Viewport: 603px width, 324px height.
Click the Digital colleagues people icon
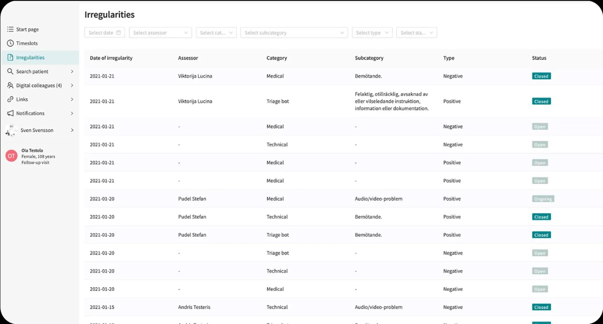click(10, 85)
